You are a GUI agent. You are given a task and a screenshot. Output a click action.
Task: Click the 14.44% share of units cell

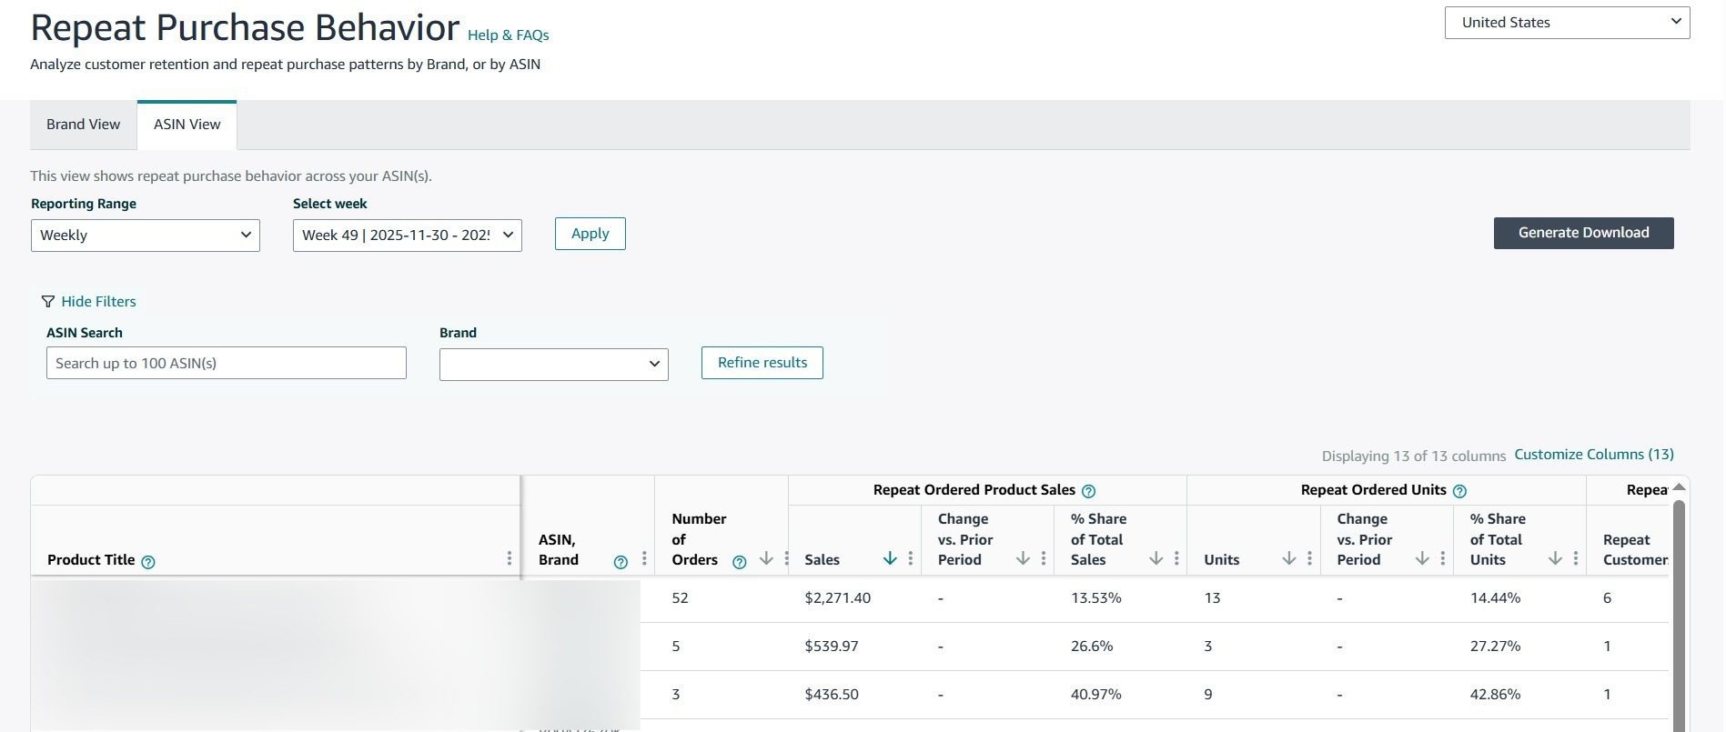coord(1495,598)
